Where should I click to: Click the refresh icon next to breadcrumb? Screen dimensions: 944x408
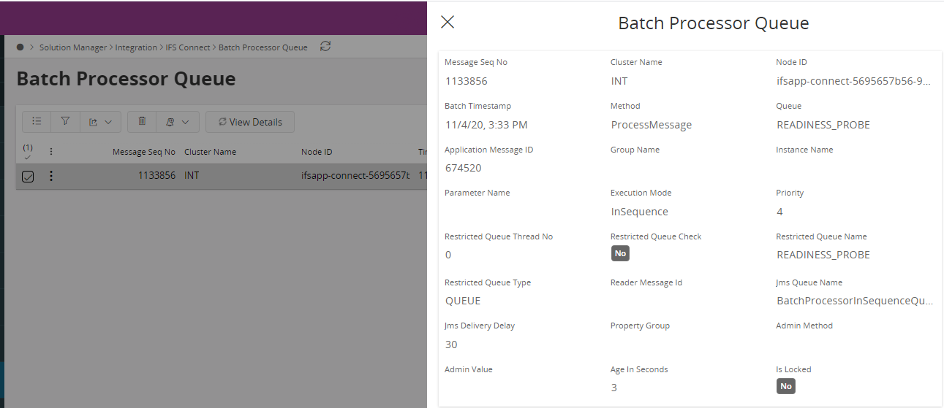(325, 47)
